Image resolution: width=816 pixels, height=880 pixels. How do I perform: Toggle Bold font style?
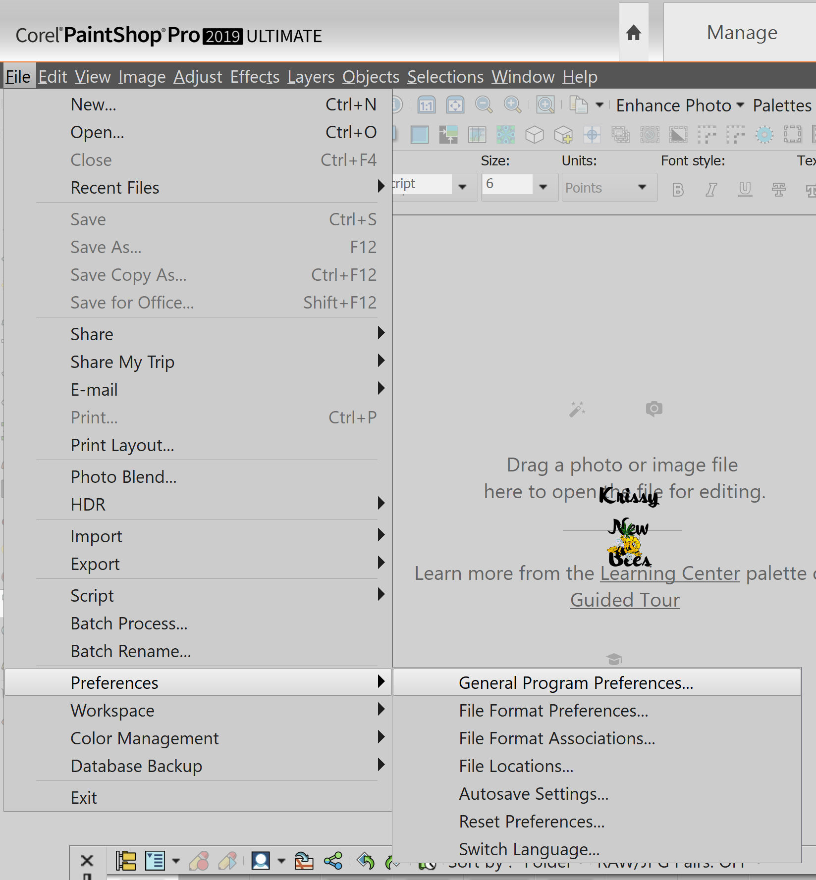click(678, 189)
